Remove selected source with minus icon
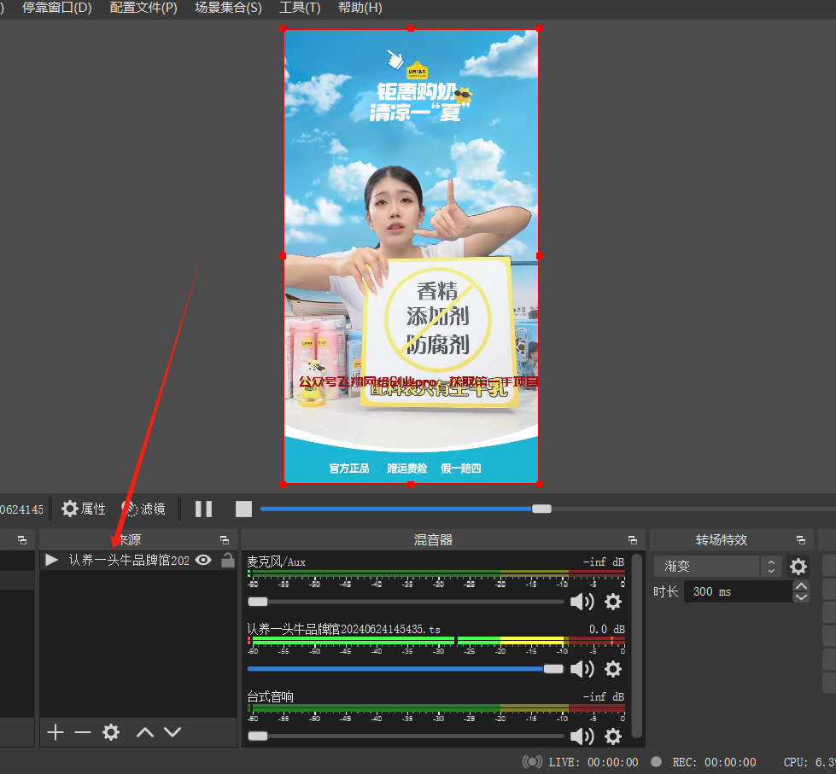Image resolution: width=836 pixels, height=774 pixels. tap(82, 732)
